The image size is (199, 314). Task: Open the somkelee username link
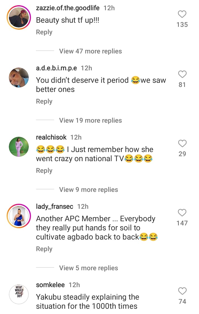coord(50,285)
